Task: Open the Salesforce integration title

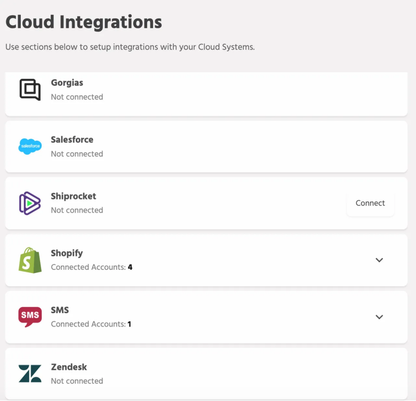Action: [x=72, y=140]
